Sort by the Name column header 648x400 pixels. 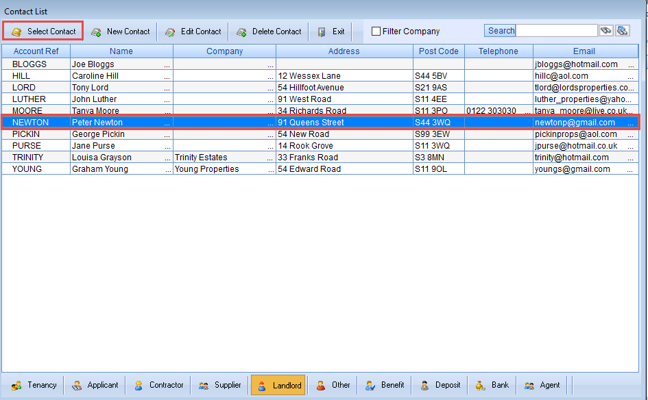click(121, 51)
